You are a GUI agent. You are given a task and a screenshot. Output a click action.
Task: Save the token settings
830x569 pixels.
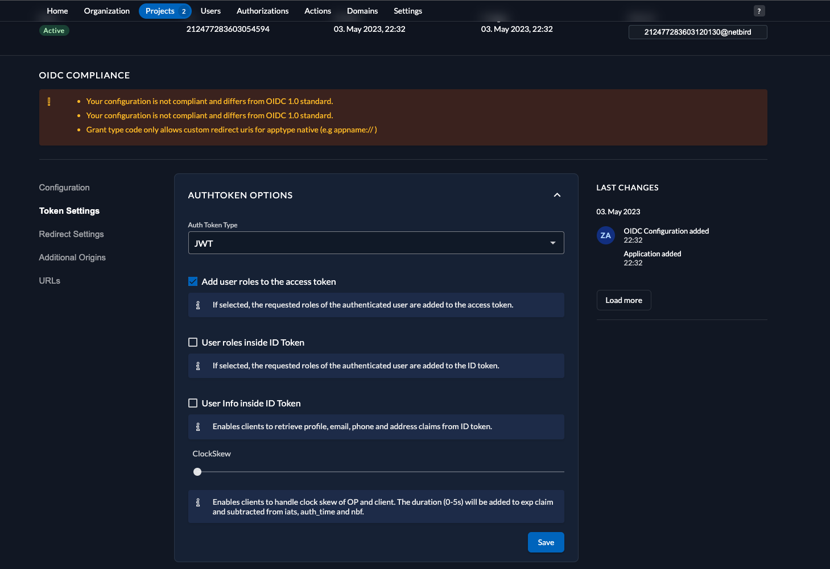pos(546,542)
